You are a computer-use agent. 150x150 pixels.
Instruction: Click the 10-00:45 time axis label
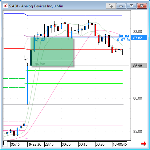coord(120,144)
